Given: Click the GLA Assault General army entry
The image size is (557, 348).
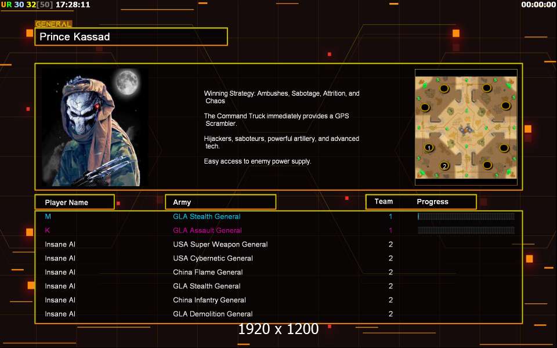Looking at the screenshot, I should tap(207, 230).
